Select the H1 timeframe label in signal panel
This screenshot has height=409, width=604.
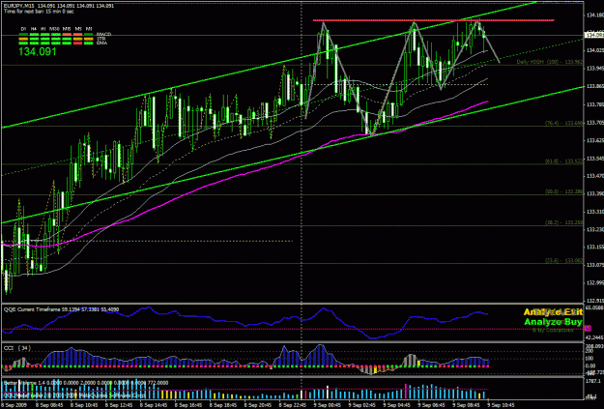coord(43,29)
